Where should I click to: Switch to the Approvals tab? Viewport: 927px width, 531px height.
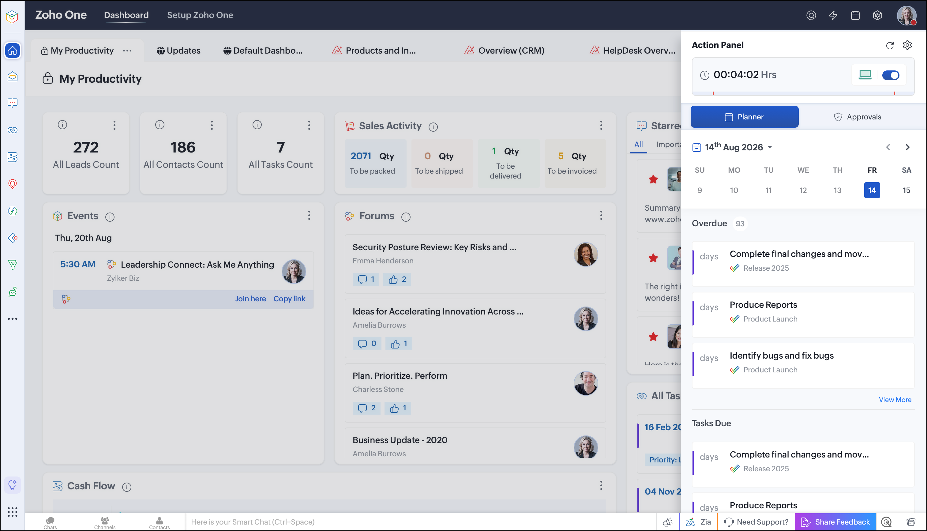click(858, 117)
